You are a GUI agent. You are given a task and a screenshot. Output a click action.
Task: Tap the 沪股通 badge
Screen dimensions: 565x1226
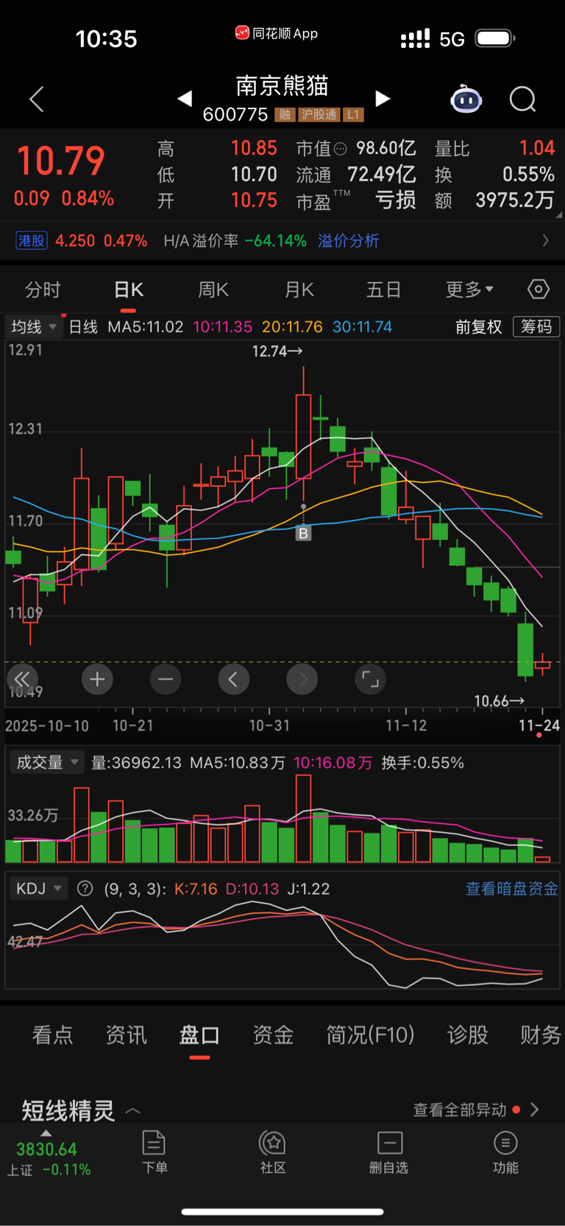[319, 115]
